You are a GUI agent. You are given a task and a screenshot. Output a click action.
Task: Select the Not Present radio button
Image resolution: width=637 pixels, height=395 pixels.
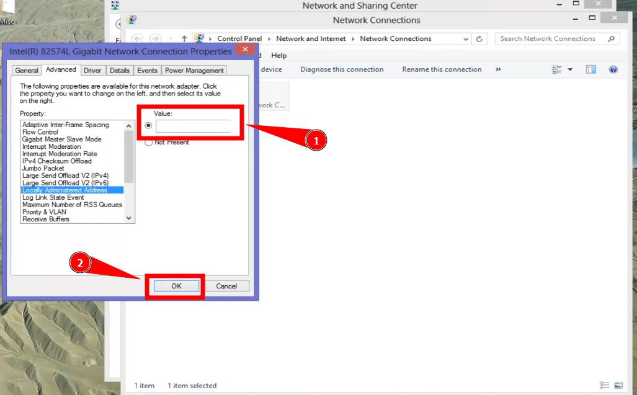click(148, 143)
